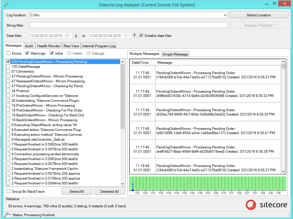
Task: Toggle the Debugs checkbox
Action: click(x=88, y=53)
